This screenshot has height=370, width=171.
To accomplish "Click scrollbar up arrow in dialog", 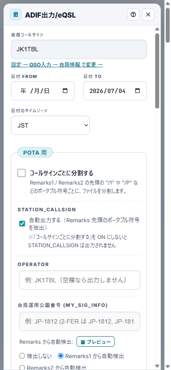I will (157, 29).
